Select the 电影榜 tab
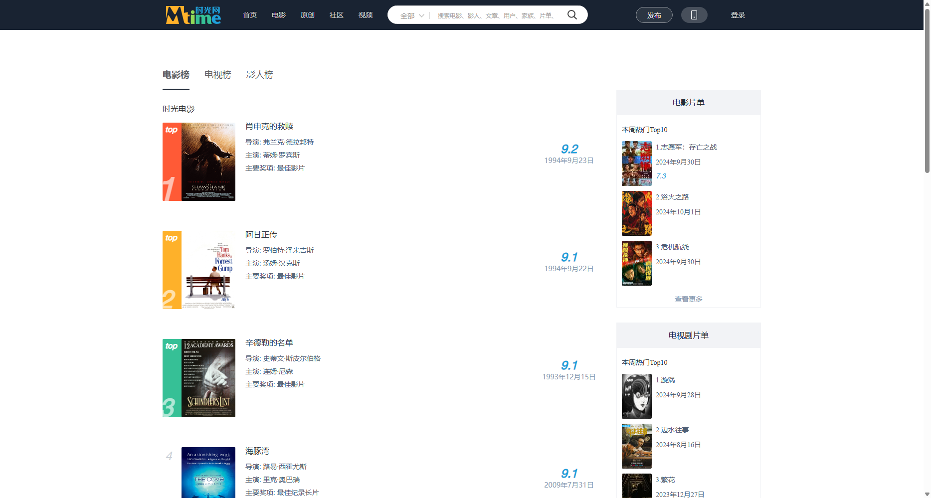The height and width of the screenshot is (498, 931). pos(176,75)
